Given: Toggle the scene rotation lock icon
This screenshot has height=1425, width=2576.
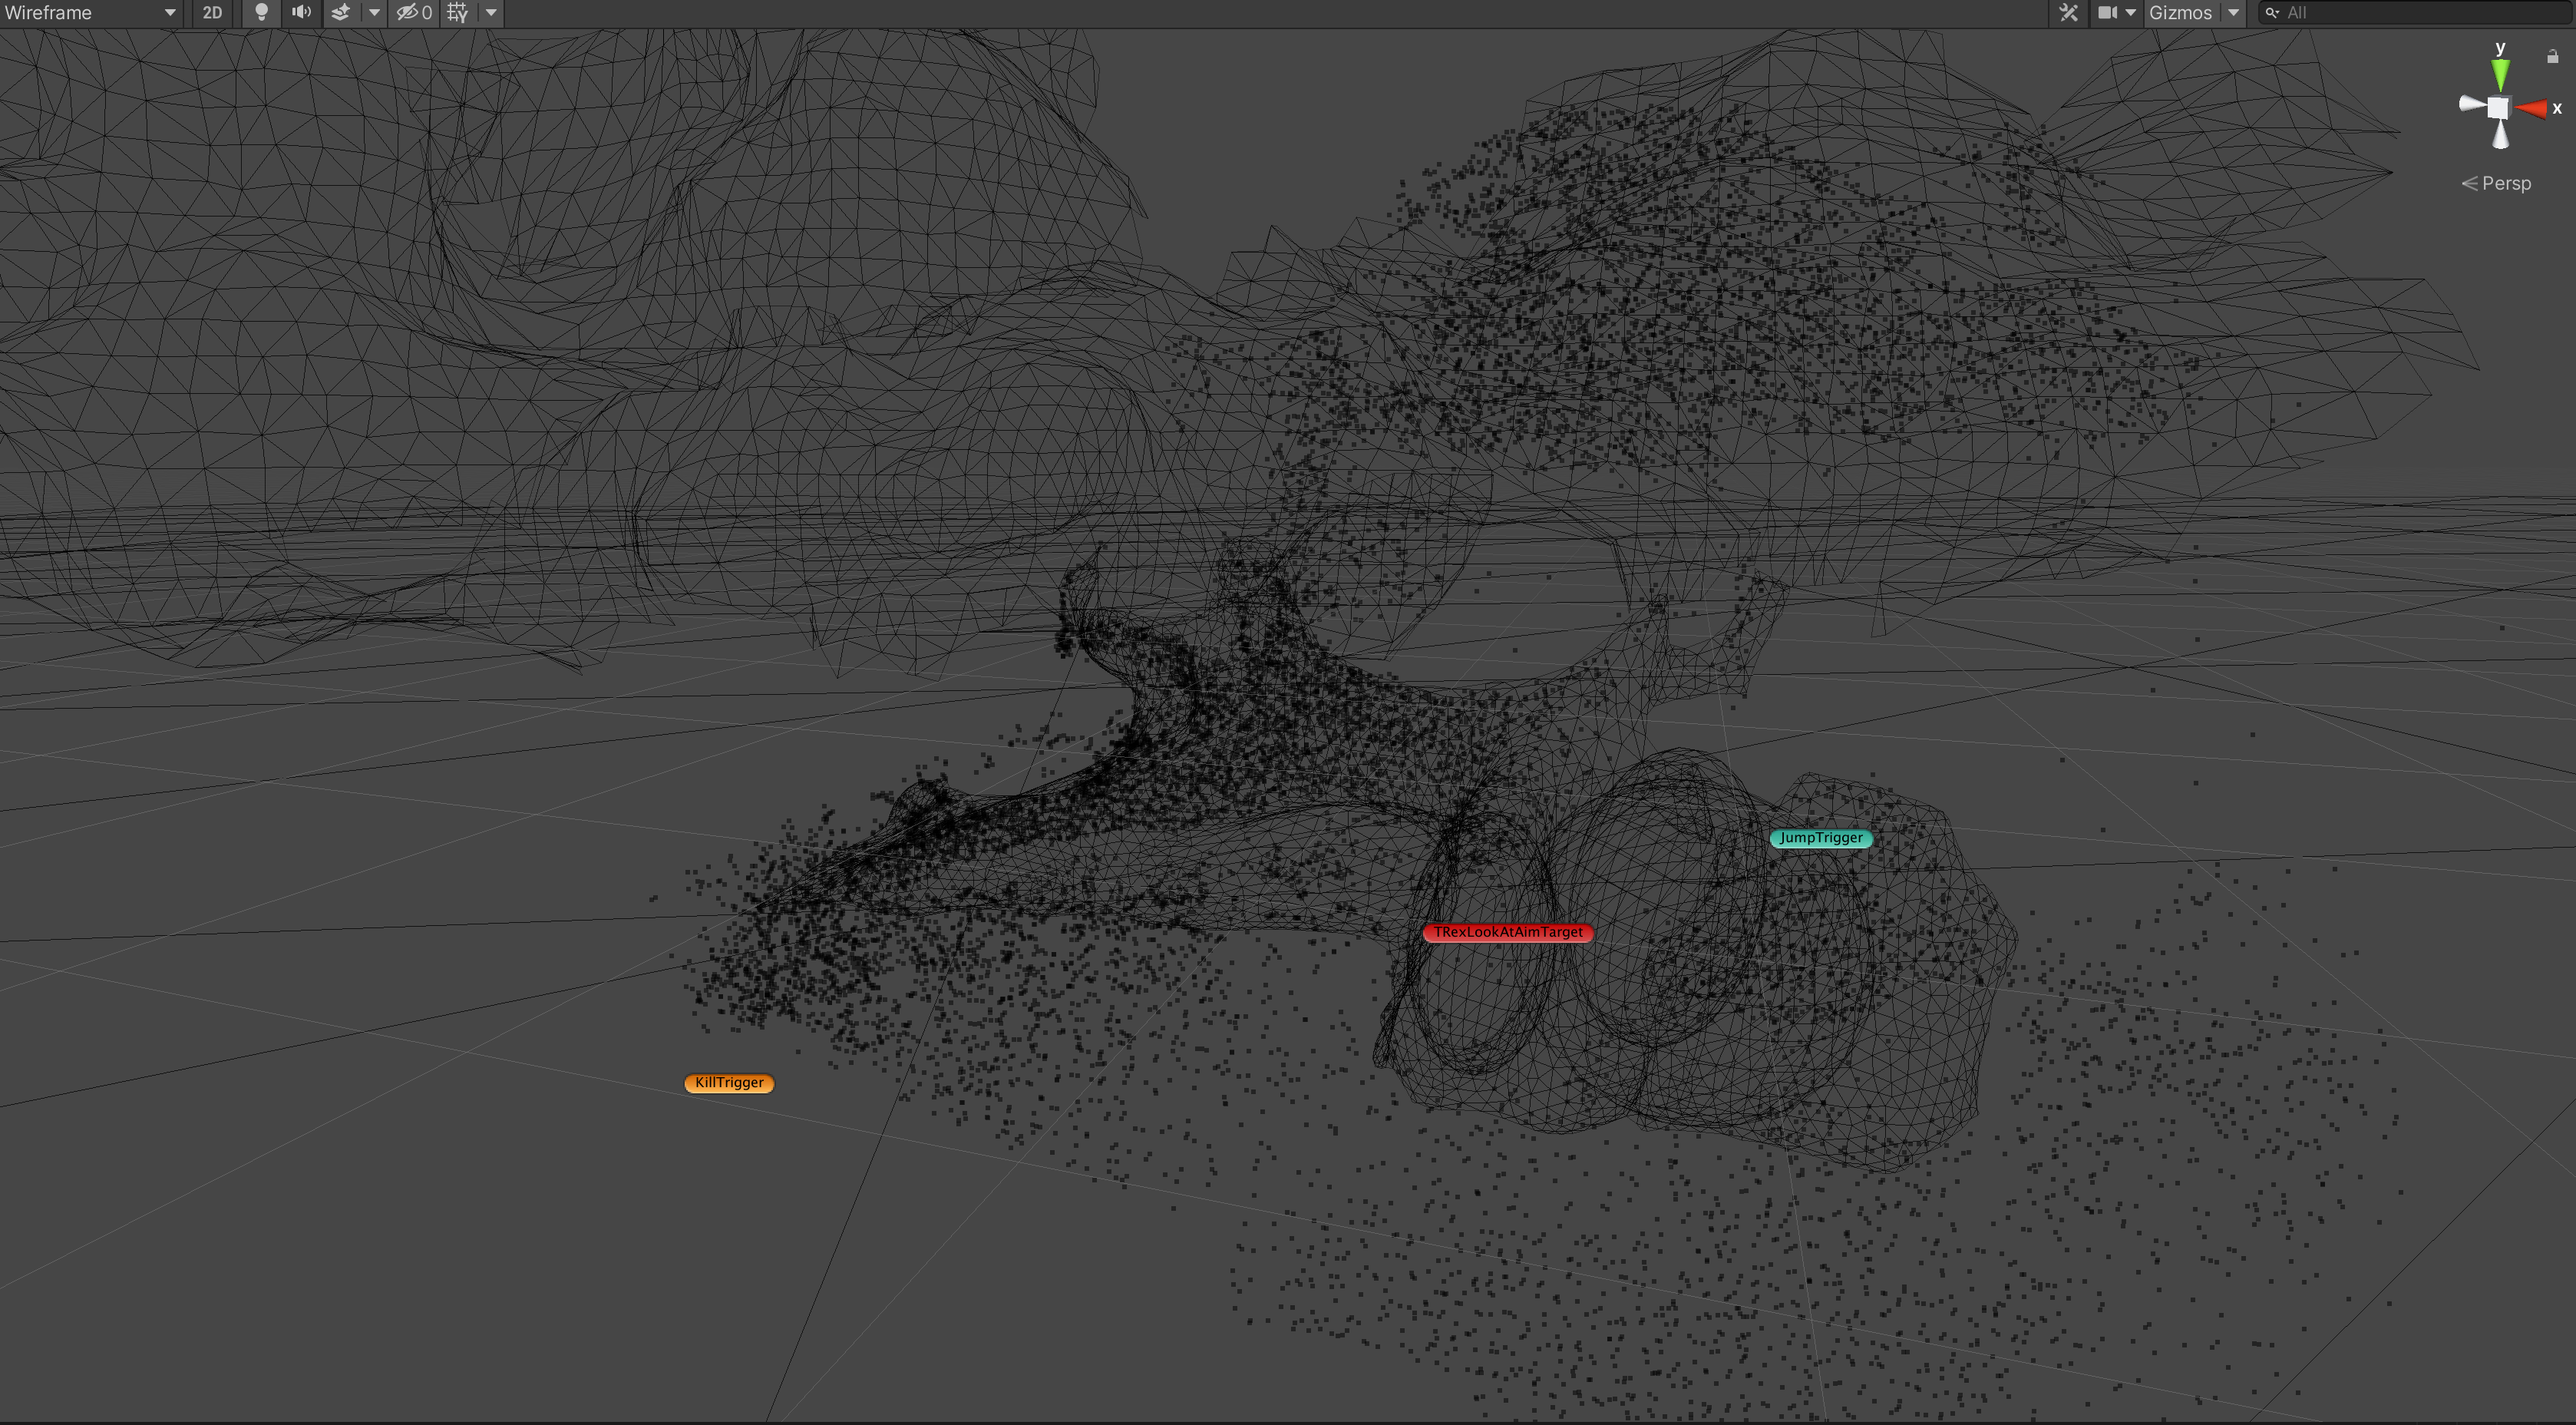Looking at the screenshot, I should tap(2552, 56).
